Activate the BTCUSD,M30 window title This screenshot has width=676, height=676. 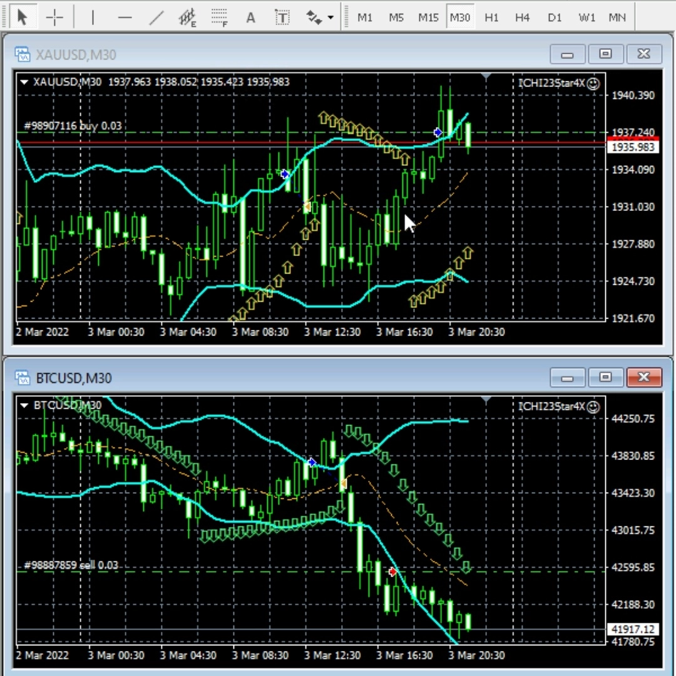click(74, 378)
